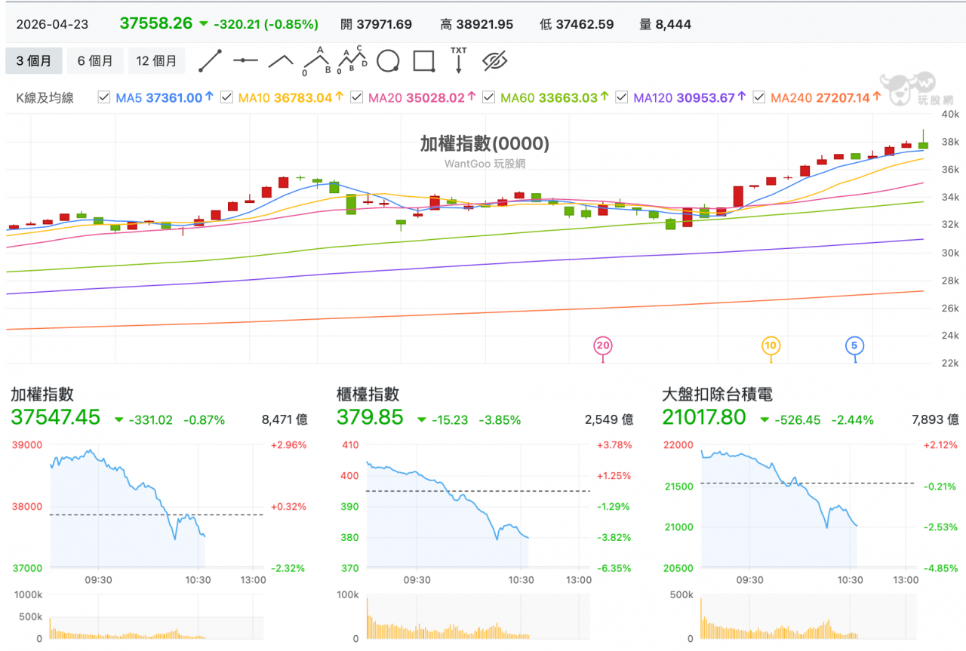This screenshot has width=966, height=651.
Task: Open the 櫃檯指數 panel link
Action: pyautogui.click(x=369, y=394)
